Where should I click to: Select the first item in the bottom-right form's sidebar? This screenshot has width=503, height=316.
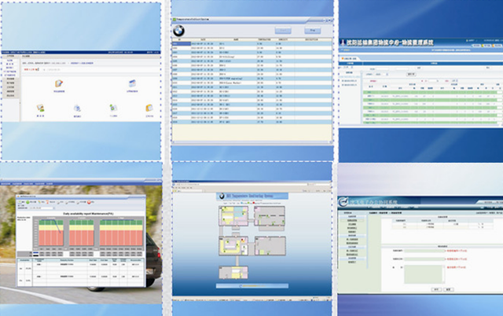353,220
